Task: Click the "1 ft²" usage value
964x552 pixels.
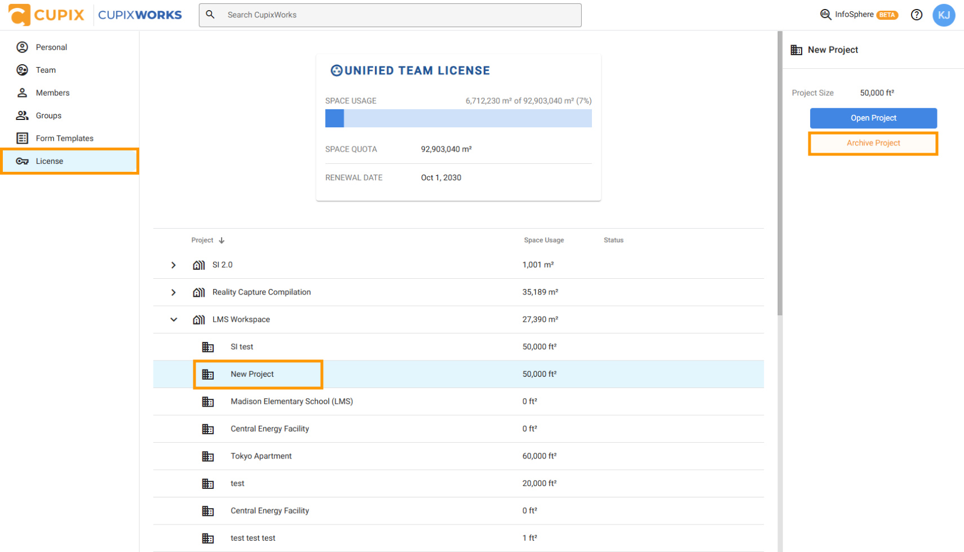Action: (530, 538)
